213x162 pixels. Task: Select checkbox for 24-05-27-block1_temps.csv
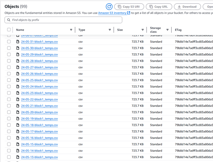(9, 67)
